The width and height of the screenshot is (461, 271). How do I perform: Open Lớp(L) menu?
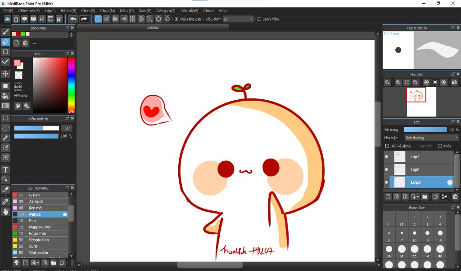(x=50, y=11)
